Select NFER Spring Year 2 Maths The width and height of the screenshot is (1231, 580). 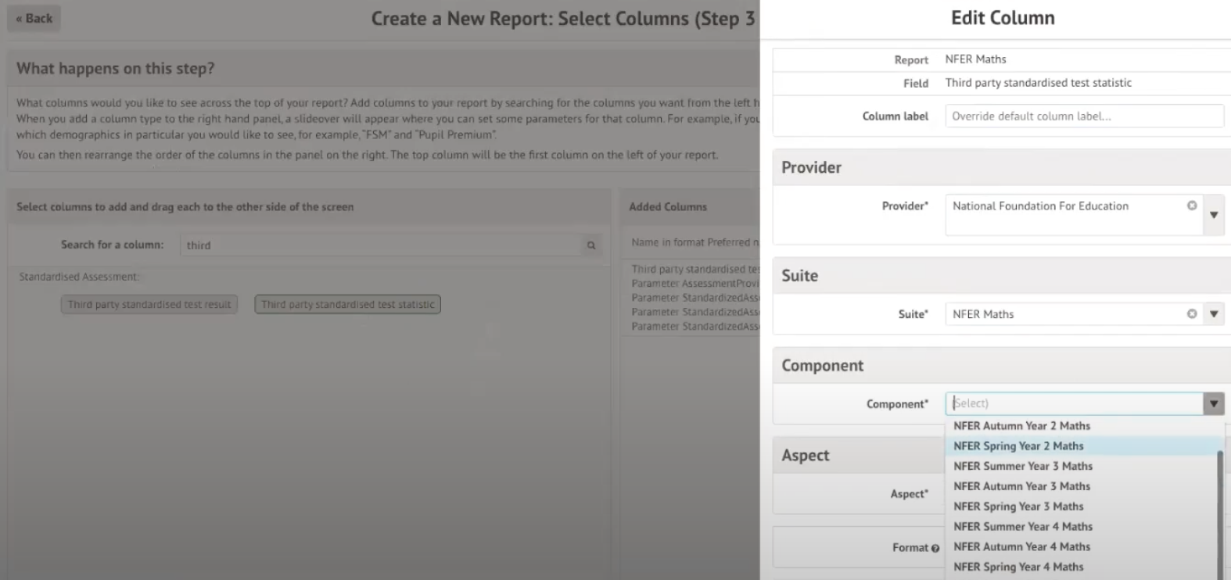pyautogui.click(x=1018, y=446)
